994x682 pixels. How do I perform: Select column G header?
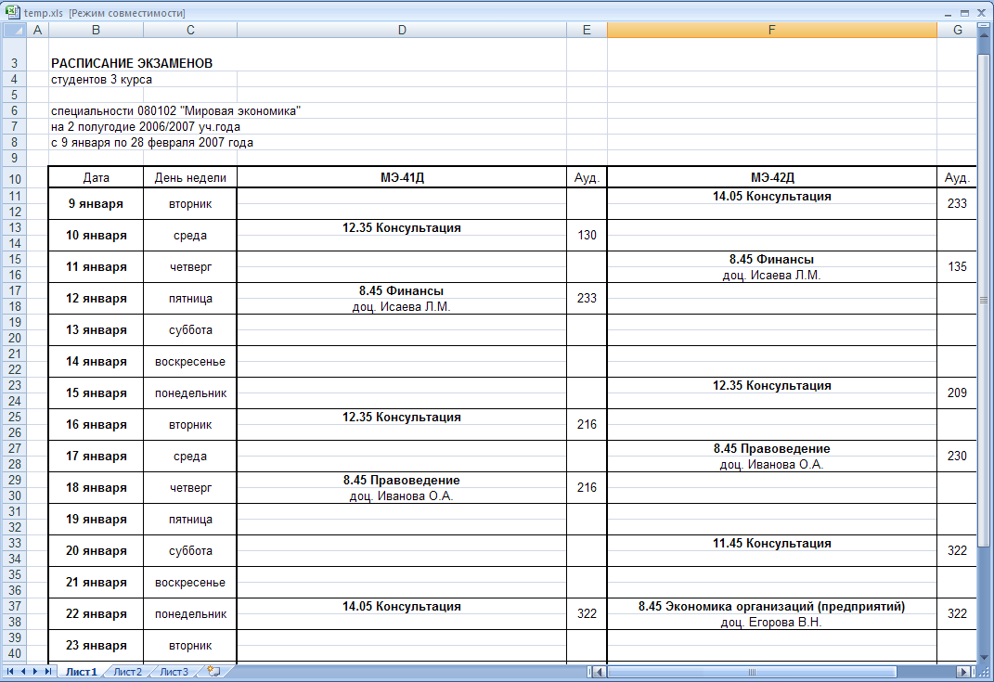[x=957, y=30]
